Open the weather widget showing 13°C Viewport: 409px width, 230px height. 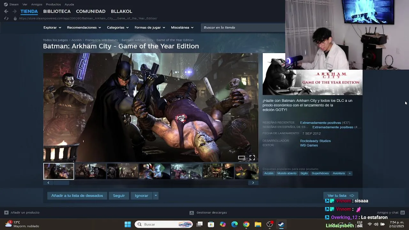pyautogui.click(x=22, y=224)
